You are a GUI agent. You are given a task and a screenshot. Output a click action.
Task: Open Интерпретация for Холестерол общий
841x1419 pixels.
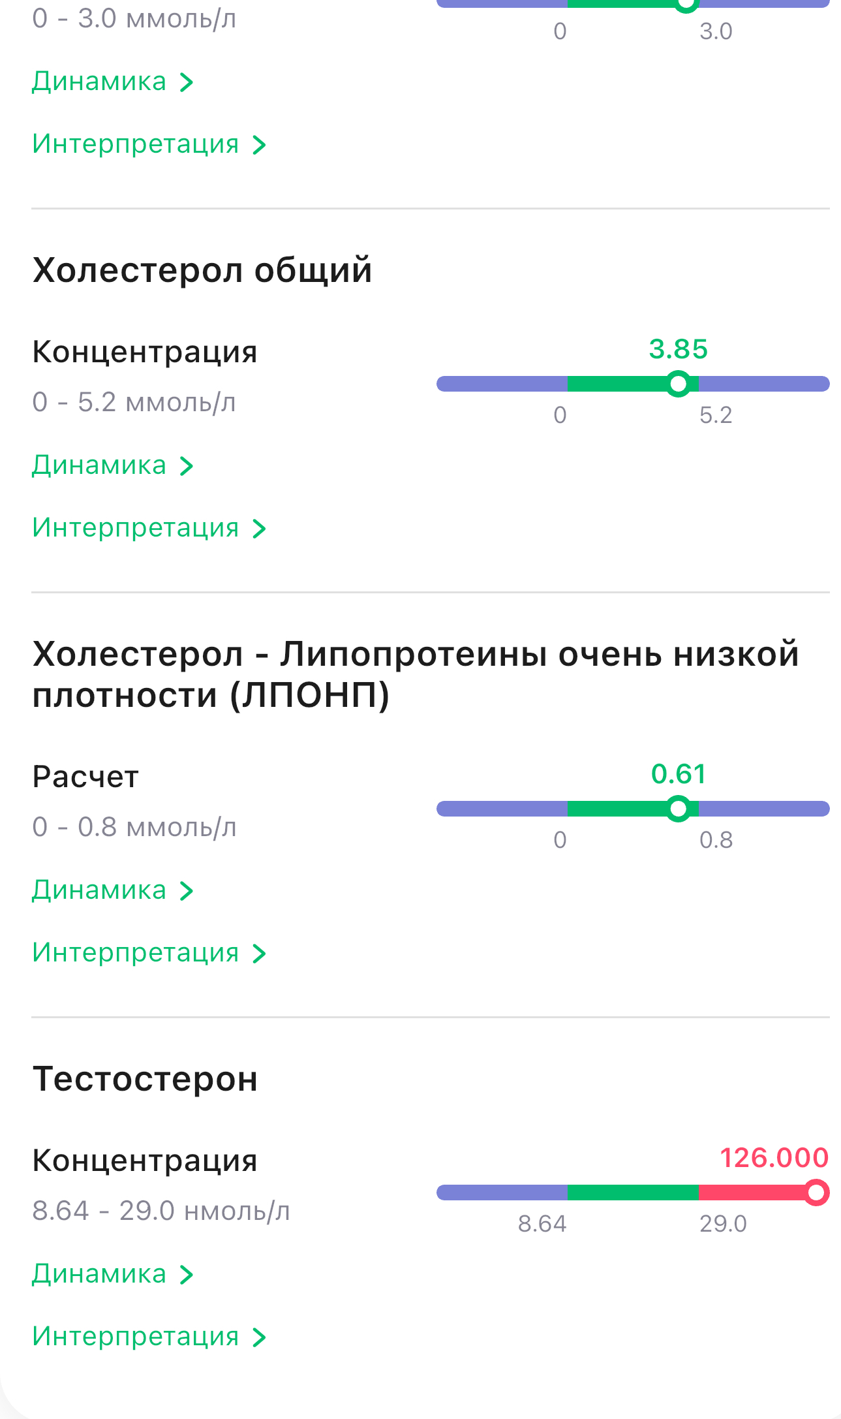(136, 528)
